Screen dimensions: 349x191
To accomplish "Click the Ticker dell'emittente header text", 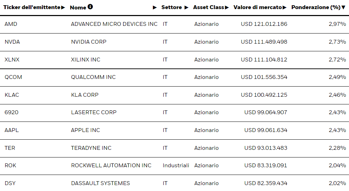I will click(x=32, y=7).
